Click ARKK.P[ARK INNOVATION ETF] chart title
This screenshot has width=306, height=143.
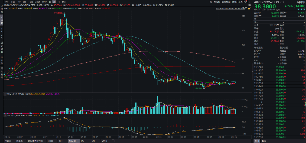(x=19, y=5)
